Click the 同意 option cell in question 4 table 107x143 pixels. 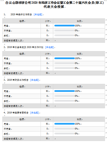22,124
